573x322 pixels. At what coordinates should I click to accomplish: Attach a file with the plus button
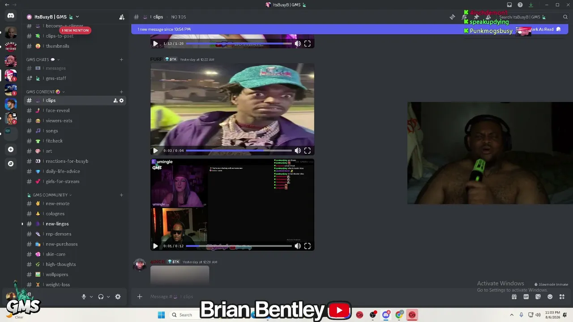(x=140, y=297)
